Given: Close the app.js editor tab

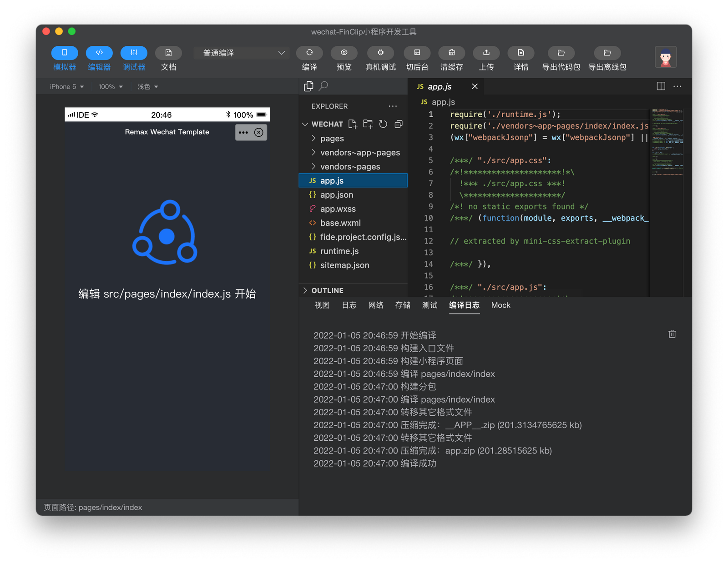Looking at the screenshot, I should click(x=475, y=86).
